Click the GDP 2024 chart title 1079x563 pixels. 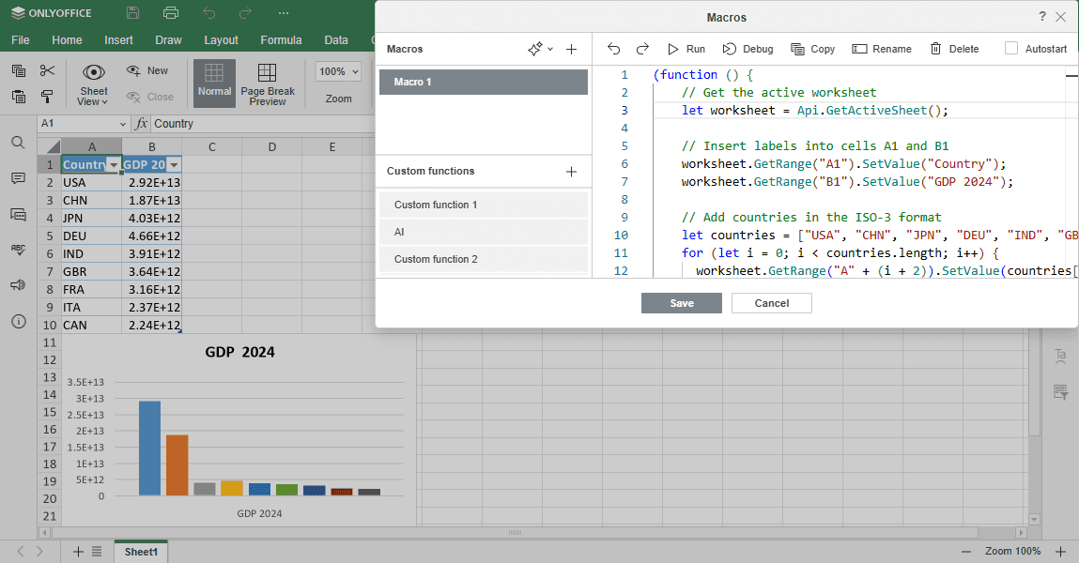(239, 352)
